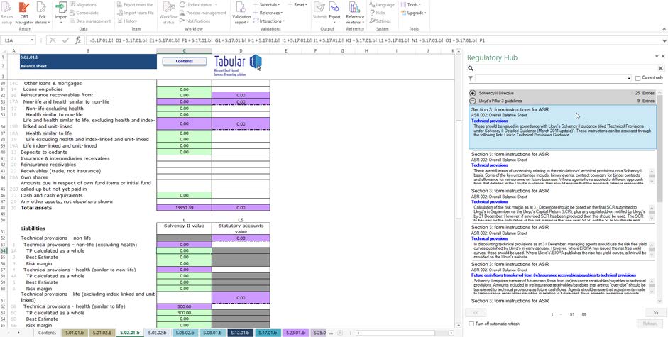The width and height of the screenshot is (668, 337).
Task: Expand the formula bar with the chevron
Action: click(664, 40)
